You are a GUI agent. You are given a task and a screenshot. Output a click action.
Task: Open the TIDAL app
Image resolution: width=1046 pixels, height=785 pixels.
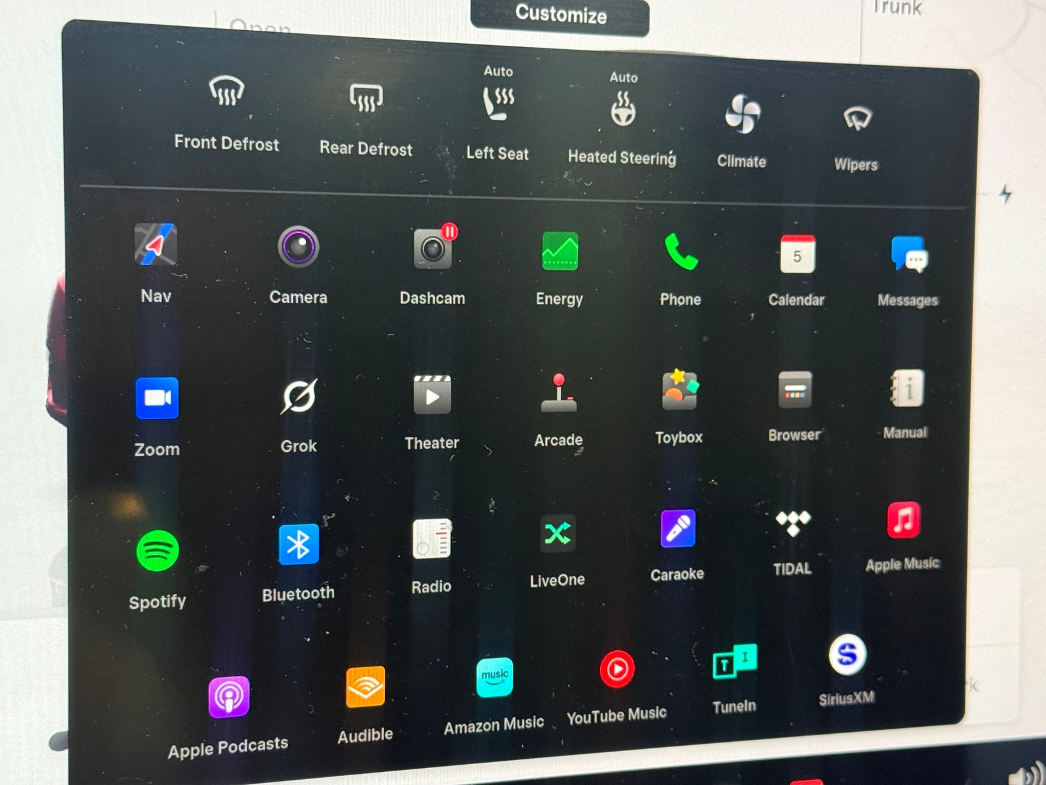(793, 523)
